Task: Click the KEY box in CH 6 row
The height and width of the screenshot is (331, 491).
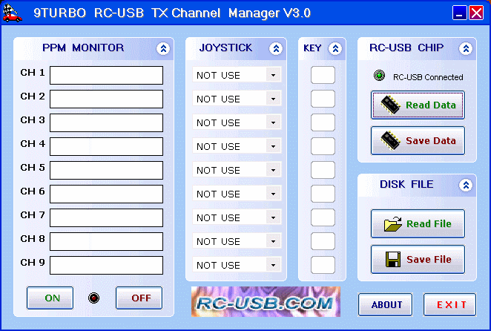Action: 323,194
